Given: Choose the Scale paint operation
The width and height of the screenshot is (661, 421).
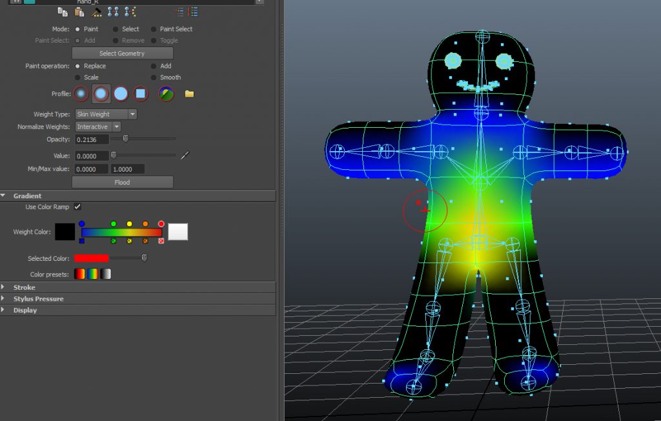Looking at the screenshot, I should click(77, 77).
